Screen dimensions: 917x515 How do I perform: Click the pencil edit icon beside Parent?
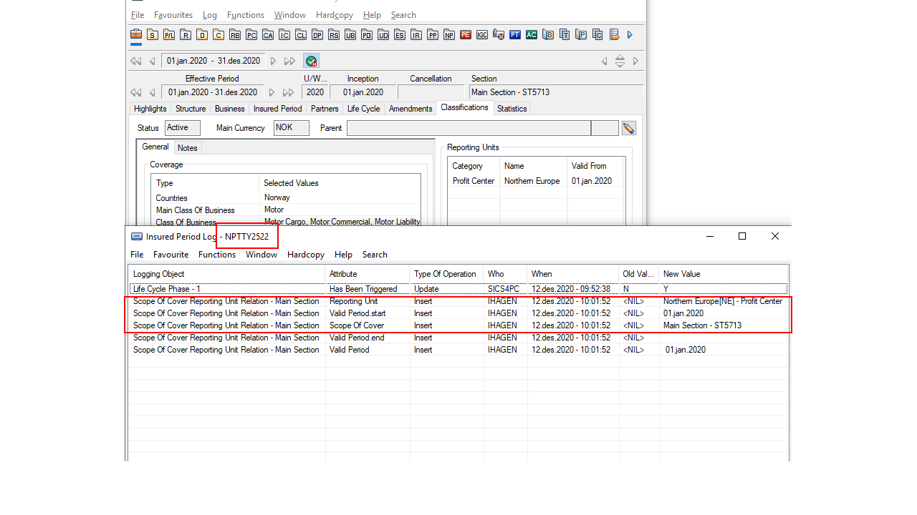point(628,128)
